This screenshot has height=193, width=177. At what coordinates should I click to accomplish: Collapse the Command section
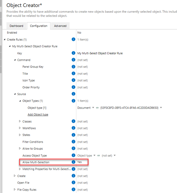pyautogui.click(x=15, y=60)
